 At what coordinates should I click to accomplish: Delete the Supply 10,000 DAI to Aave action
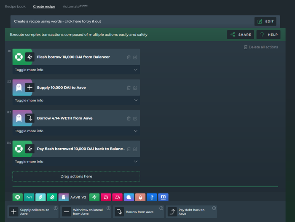pyautogui.click(x=129, y=88)
